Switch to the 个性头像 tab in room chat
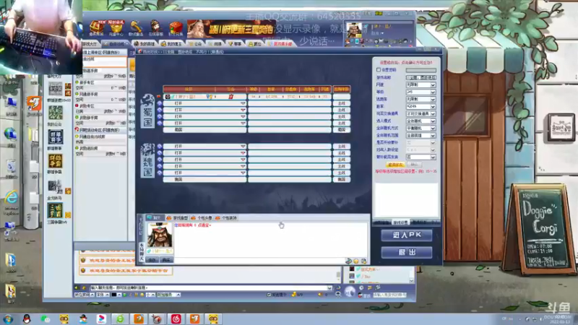 [202, 218]
